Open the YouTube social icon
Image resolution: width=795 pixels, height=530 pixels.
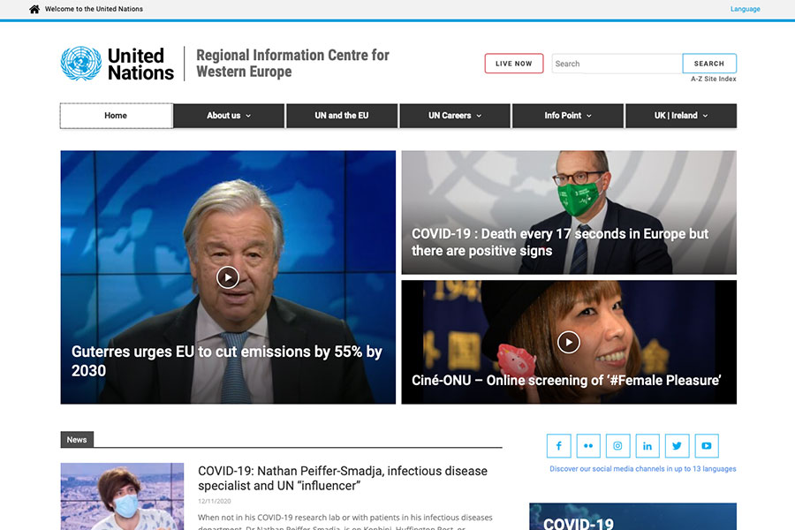707,446
